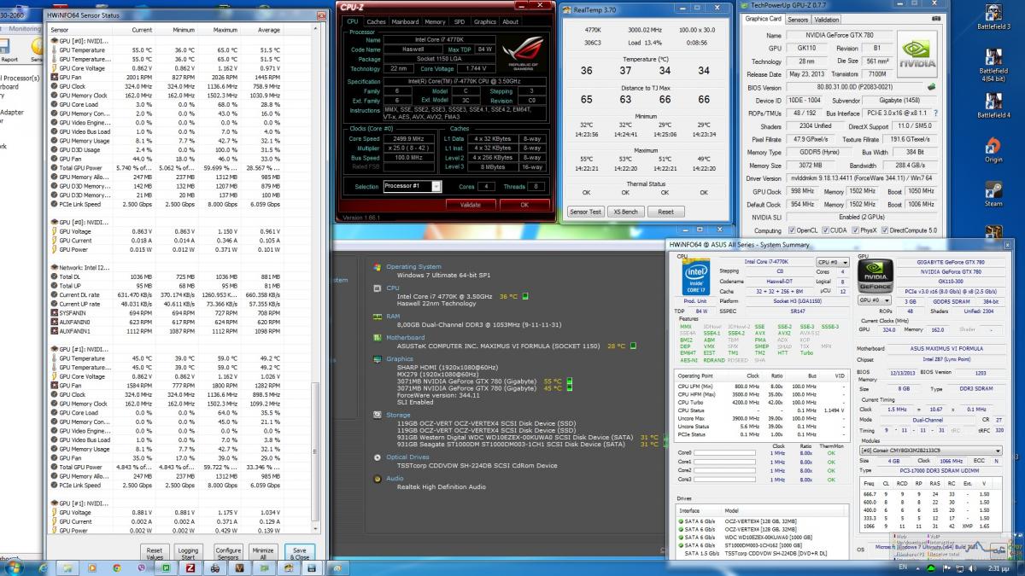Viewport: 1025px width, 576px height.
Task: Click the Operating System icon in Speccy
Action: [378, 267]
